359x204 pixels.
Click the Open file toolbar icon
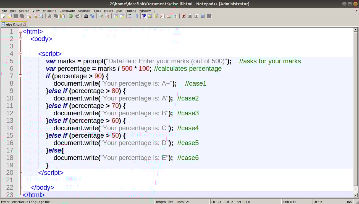coord(9,16)
